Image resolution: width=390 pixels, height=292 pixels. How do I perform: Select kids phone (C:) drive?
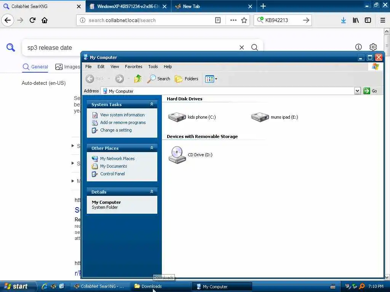[192, 117]
